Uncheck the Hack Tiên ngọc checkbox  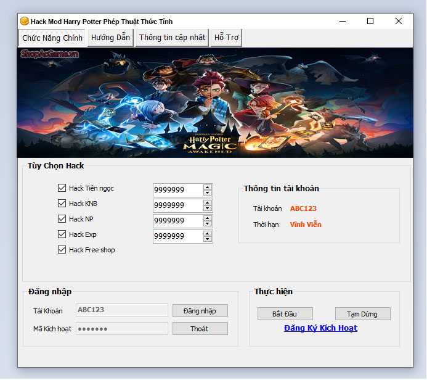(62, 188)
